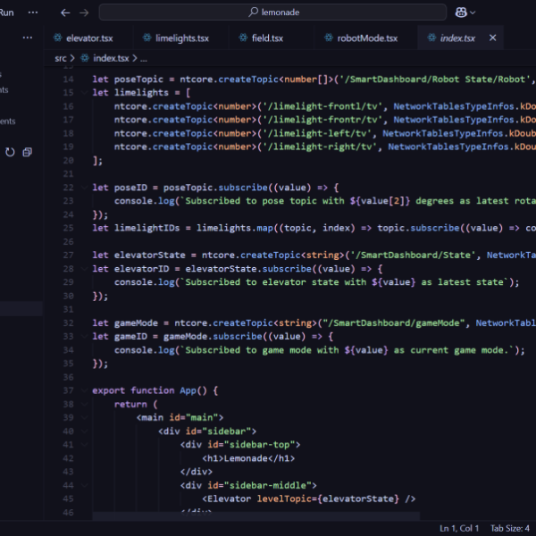Image resolution: width=536 pixels, height=536 pixels.
Task: Switch to the limelights.tsx tab
Action: click(176, 38)
